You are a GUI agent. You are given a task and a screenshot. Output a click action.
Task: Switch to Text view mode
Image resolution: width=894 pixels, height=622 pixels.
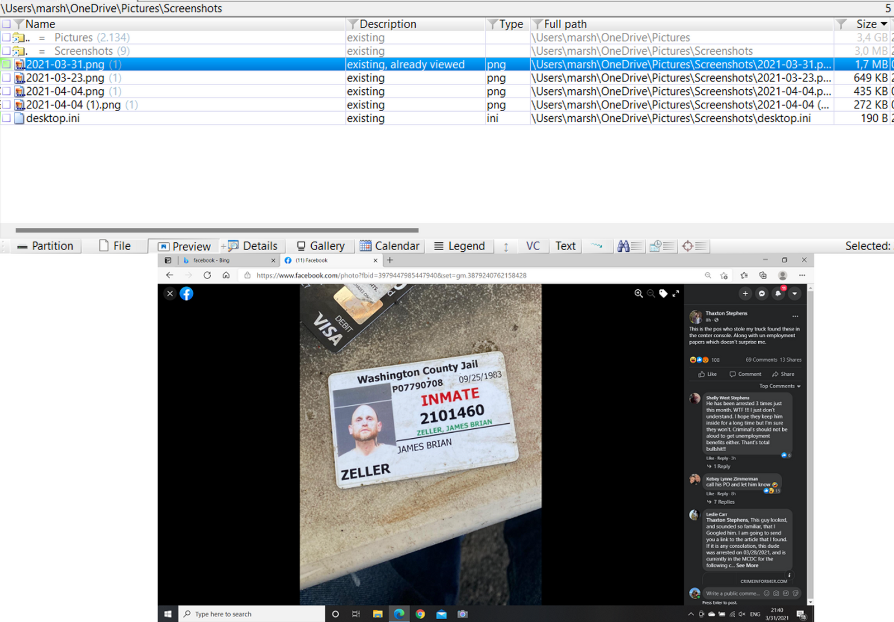point(565,246)
